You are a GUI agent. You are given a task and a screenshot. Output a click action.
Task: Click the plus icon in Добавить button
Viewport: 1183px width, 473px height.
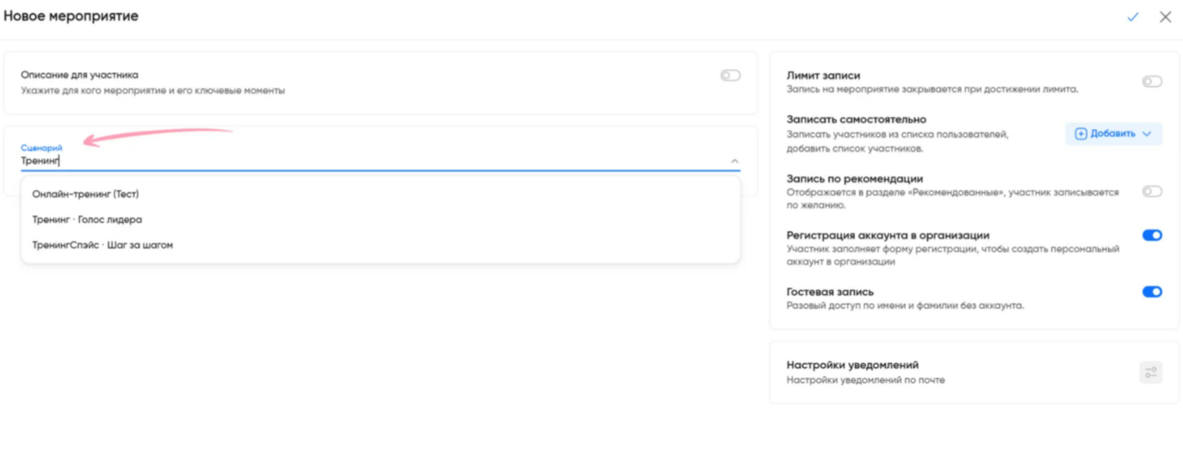(x=1081, y=134)
